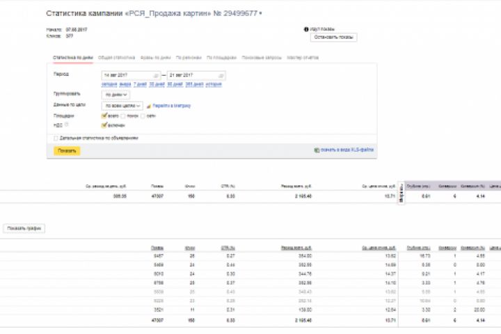Open the end date calendar icon
This screenshot has width=501, height=334.
pos(221,75)
